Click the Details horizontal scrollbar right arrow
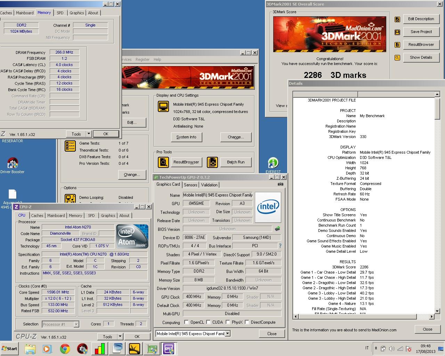This screenshot has width=445, height=356. tap(432, 316)
